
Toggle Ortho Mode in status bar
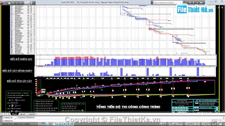click(x=47, y=124)
